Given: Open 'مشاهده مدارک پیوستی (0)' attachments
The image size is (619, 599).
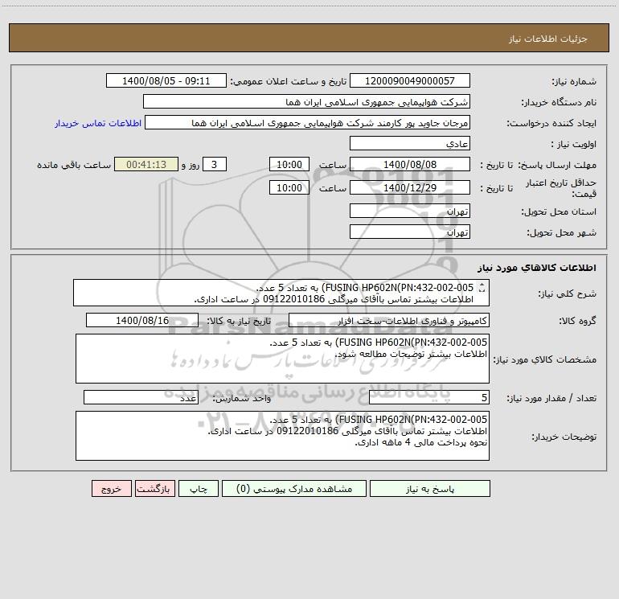Looking at the screenshot, I should [x=294, y=489].
